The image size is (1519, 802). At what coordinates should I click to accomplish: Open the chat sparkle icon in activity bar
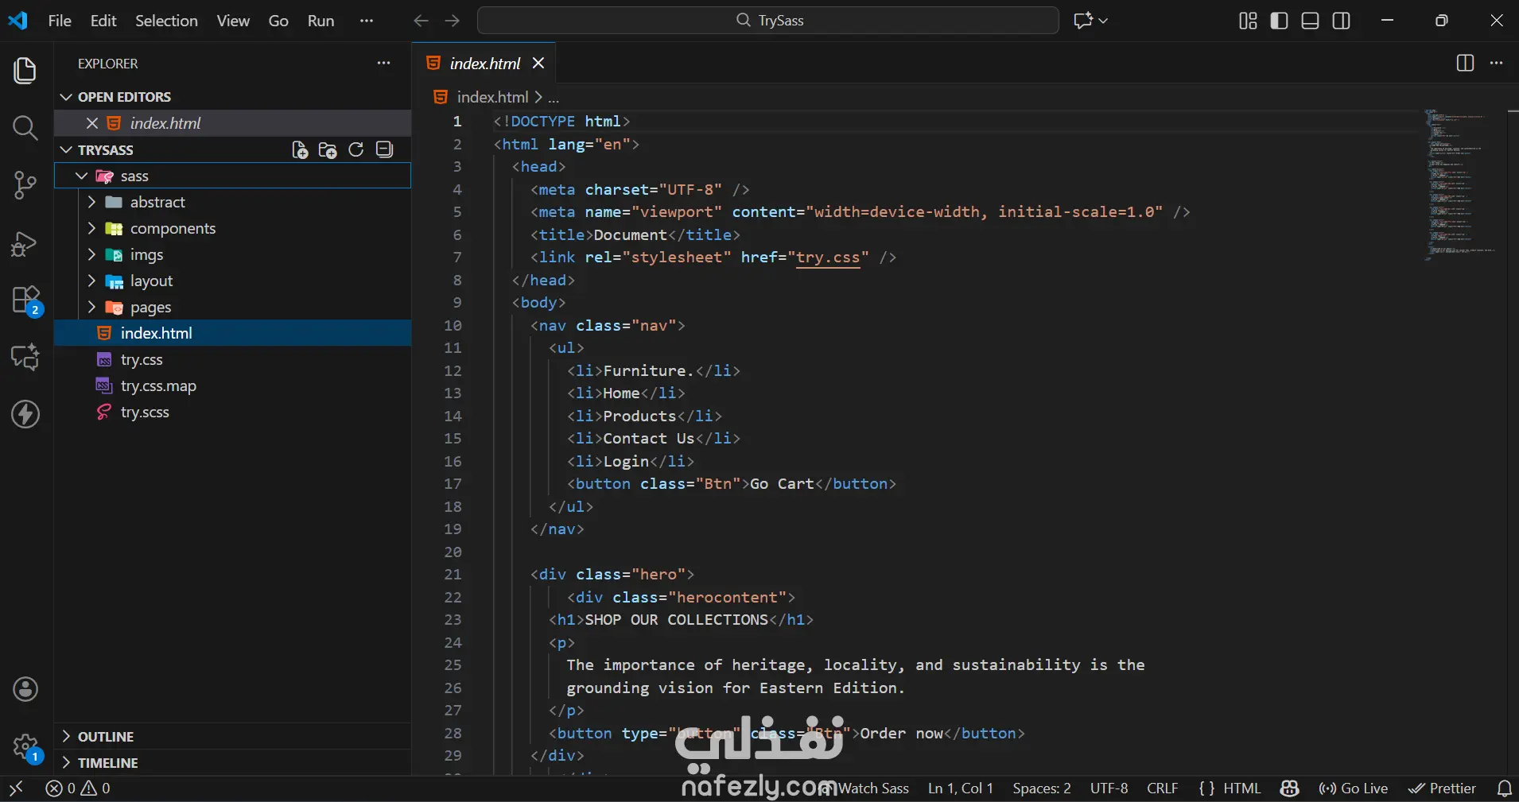click(x=25, y=357)
